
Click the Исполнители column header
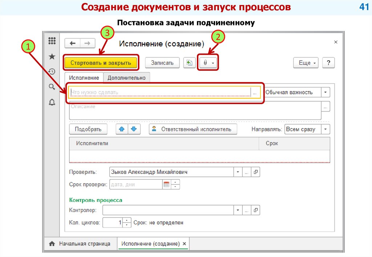pyautogui.click(x=164, y=143)
